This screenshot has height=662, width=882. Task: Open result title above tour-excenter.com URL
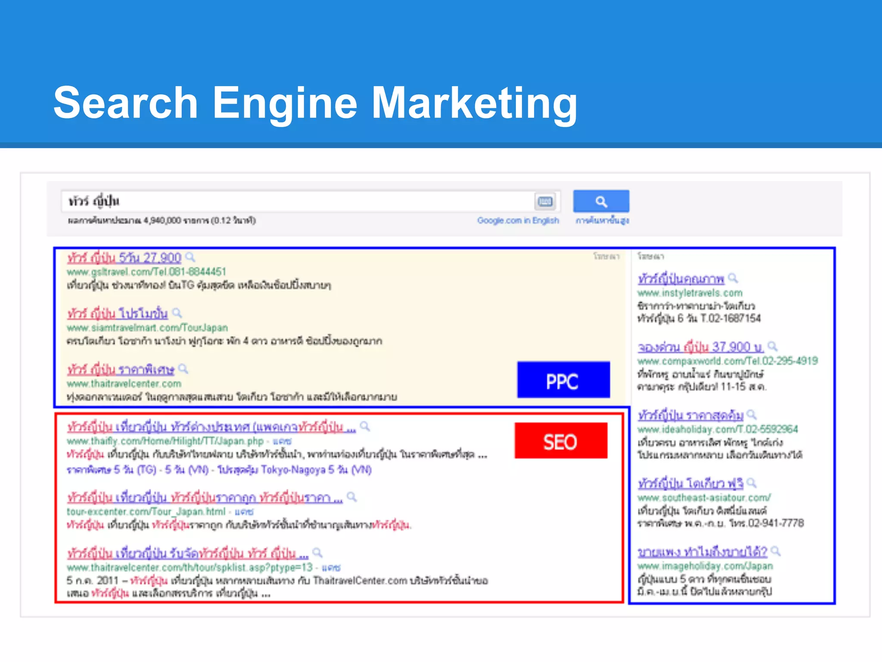pyautogui.click(x=205, y=498)
